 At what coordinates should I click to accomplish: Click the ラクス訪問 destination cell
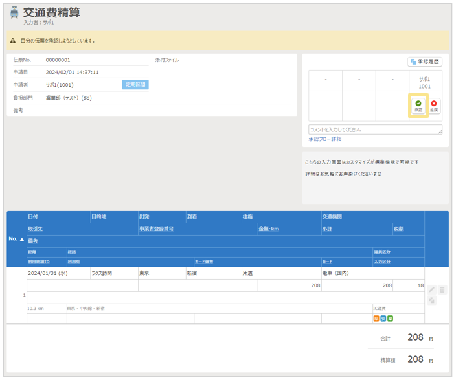point(102,273)
